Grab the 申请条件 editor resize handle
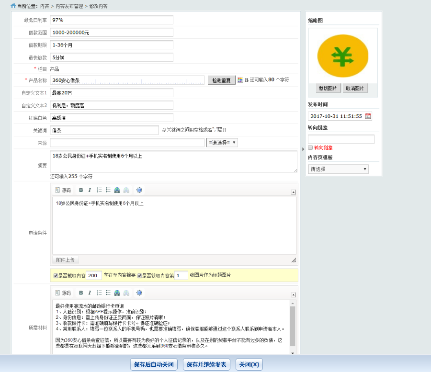Image resolution: width=431 pixels, height=372 pixels. [x=294, y=260]
